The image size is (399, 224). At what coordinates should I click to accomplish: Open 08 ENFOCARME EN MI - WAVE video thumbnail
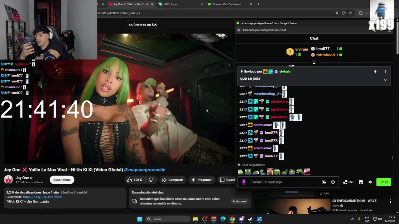pyautogui.click(x=293, y=206)
